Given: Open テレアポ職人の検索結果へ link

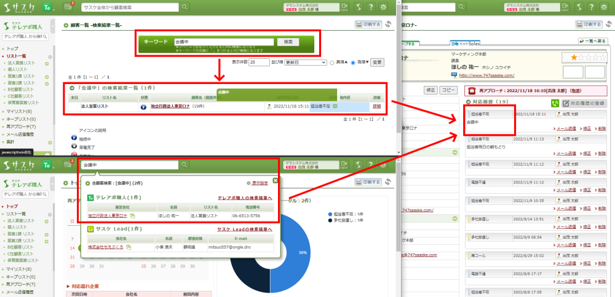Looking at the screenshot, I should (245, 198).
